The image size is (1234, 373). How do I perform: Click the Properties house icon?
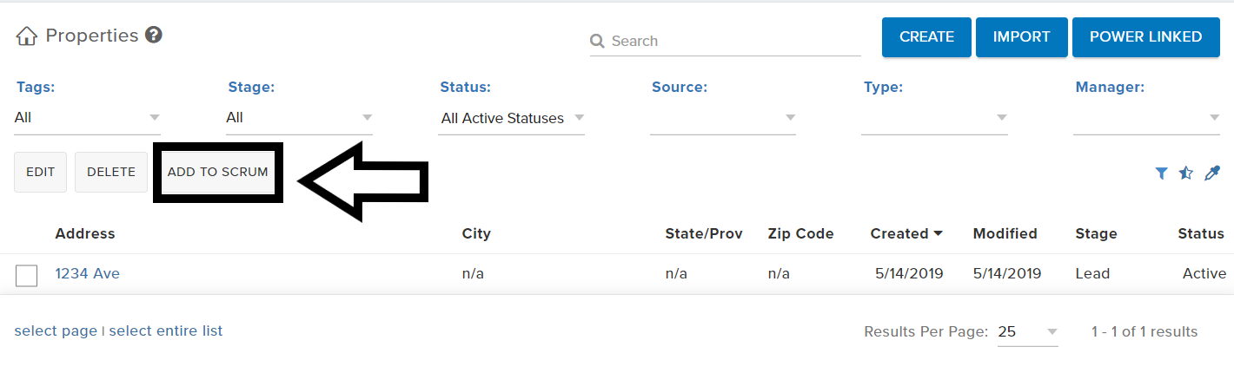click(x=27, y=36)
